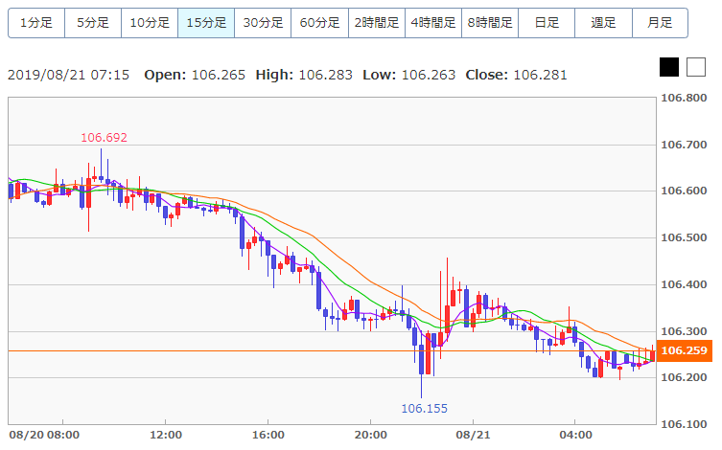Screen dimensions: 722x450
Task: Show the 月足 monthly chart
Action: (x=660, y=23)
